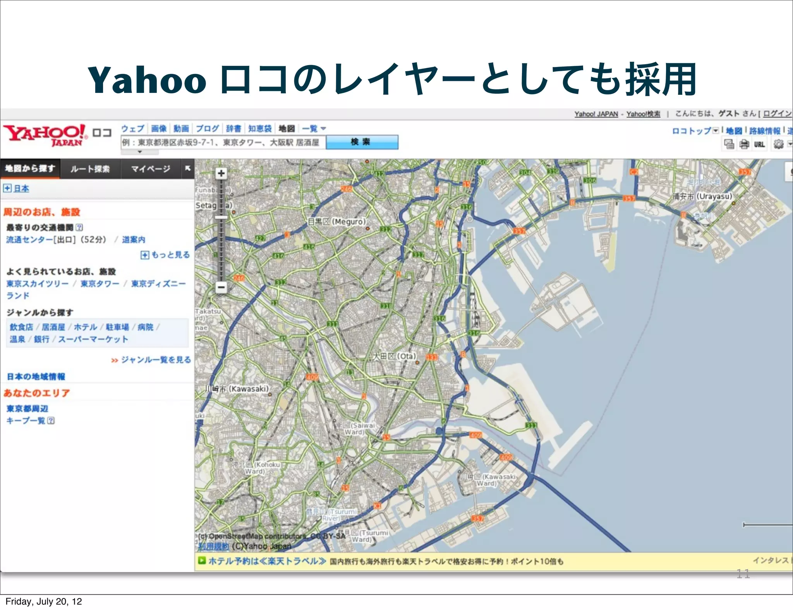The width and height of the screenshot is (793, 610).
Task: Click the 利用規約 link on the map
Action: (x=213, y=546)
